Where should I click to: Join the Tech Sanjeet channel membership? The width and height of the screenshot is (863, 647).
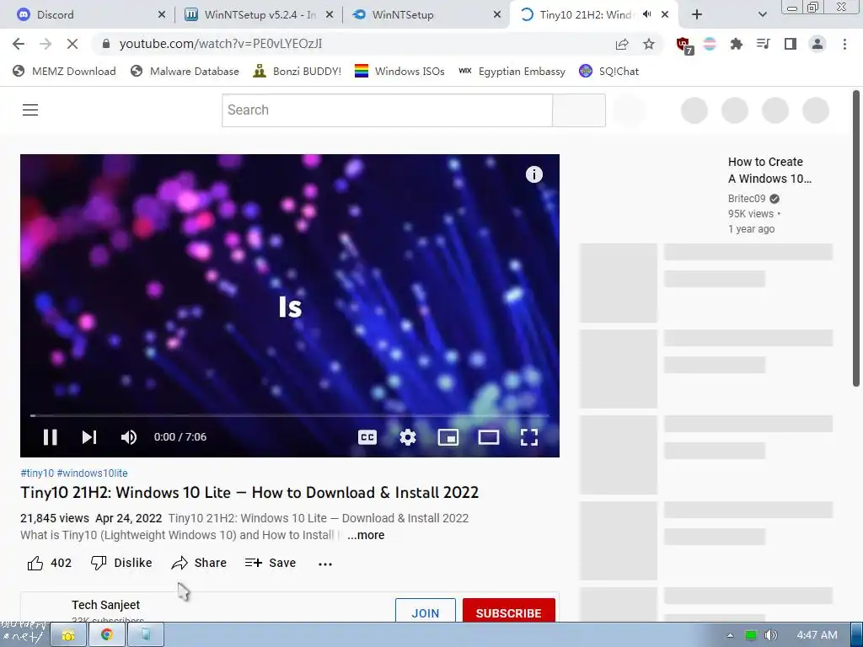(426, 611)
